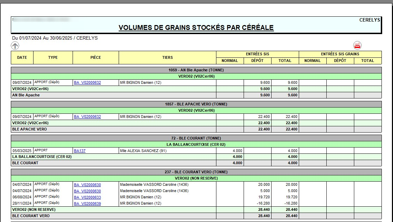Select the Mlle ALEXIA SANCHEZ (91) cell
Image resolution: width=393 pixels, height=222 pixels.
[143, 151]
